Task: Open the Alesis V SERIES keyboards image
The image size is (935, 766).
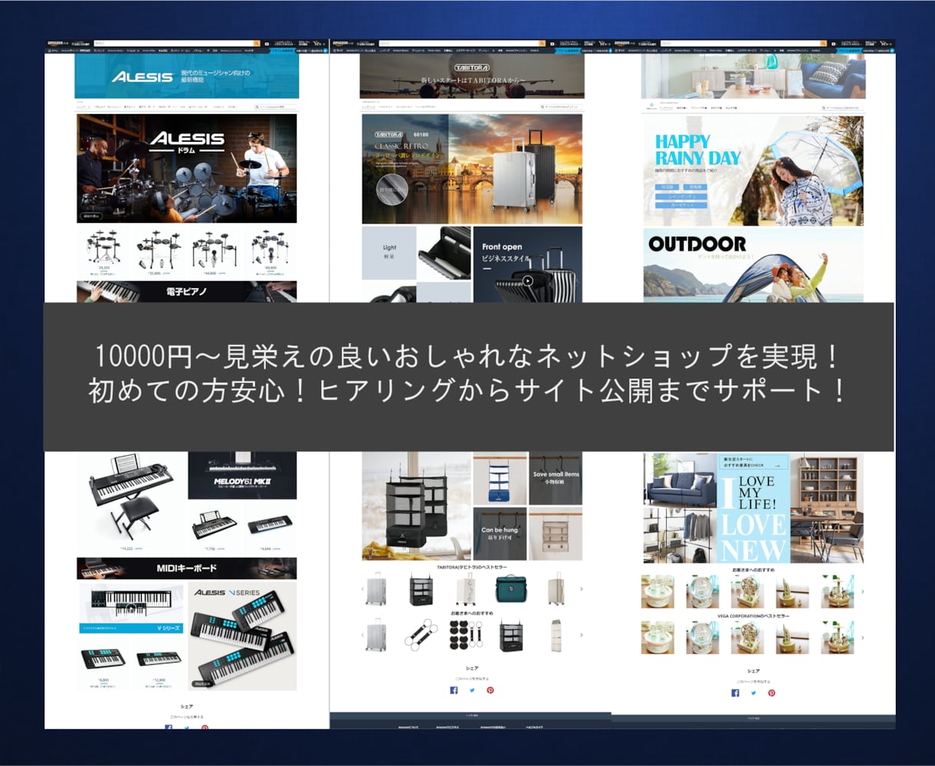Action: coord(242,636)
